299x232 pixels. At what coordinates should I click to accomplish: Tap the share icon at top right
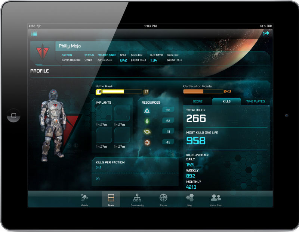[266, 34]
